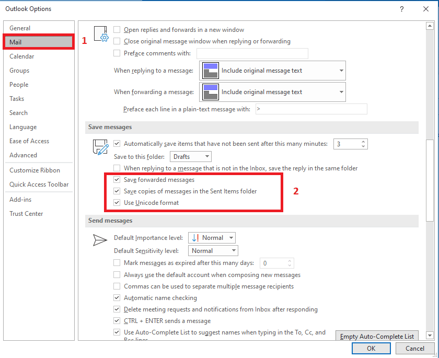The height and width of the screenshot is (358, 439).
Task: Click the auto-save minutes value field
Action: tap(346, 144)
